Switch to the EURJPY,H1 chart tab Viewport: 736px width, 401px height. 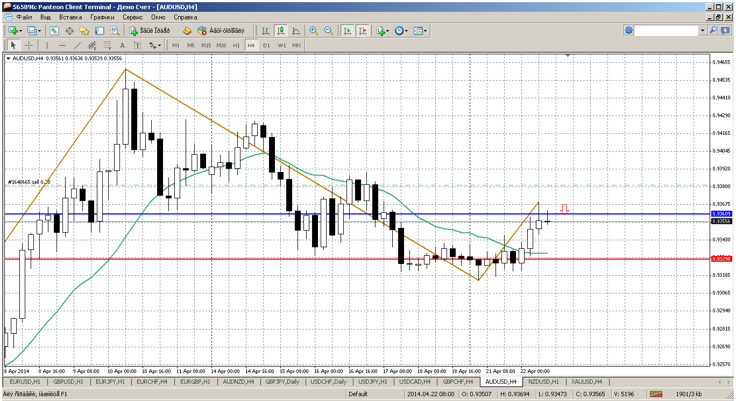(110, 382)
